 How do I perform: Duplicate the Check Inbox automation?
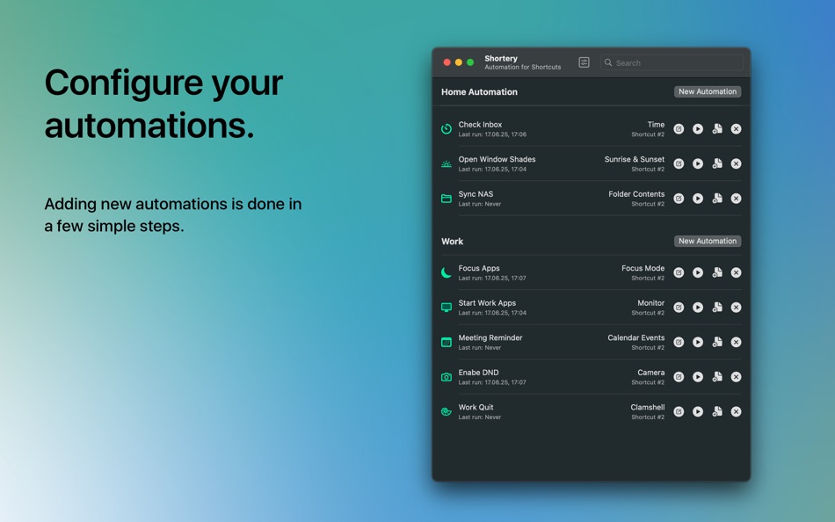[x=717, y=129]
